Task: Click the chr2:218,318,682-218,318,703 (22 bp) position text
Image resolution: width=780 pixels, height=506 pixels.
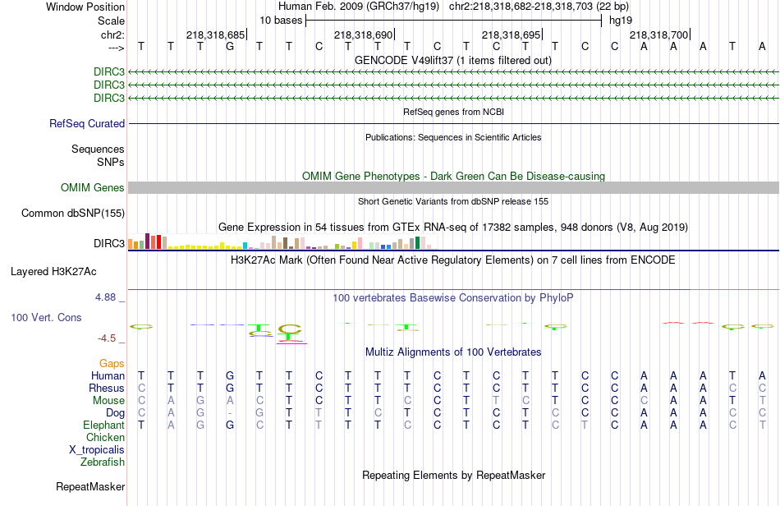Action: [x=539, y=7]
